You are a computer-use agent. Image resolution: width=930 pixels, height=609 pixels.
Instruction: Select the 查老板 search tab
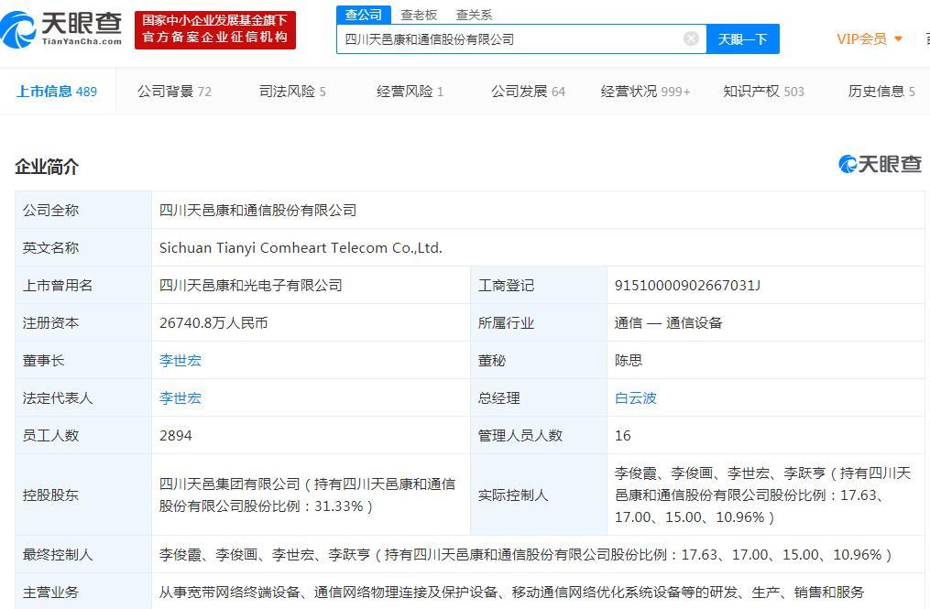pos(419,15)
